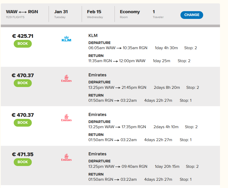Book the €471.35 Emirates flight
The width and height of the screenshot is (228, 188).
tap(23, 162)
